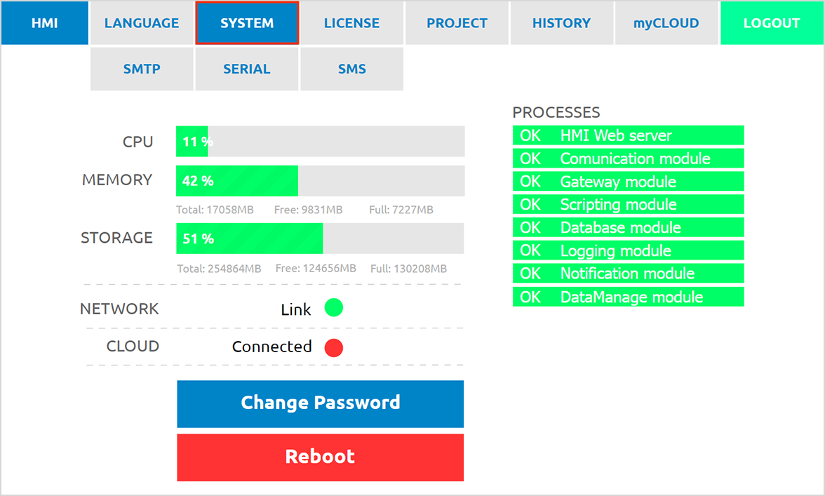The image size is (825, 496).
Task: Open the SMTP sub-tab
Action: coord(142,69)
